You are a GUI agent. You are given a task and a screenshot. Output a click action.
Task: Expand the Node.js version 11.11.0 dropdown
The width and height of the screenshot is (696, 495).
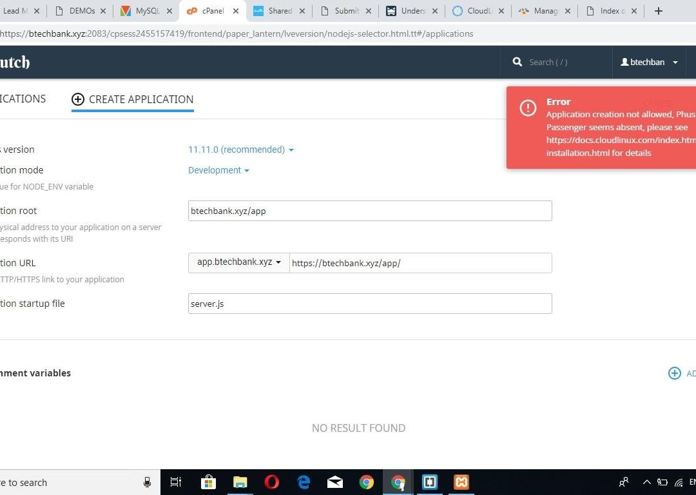point(240,150)
